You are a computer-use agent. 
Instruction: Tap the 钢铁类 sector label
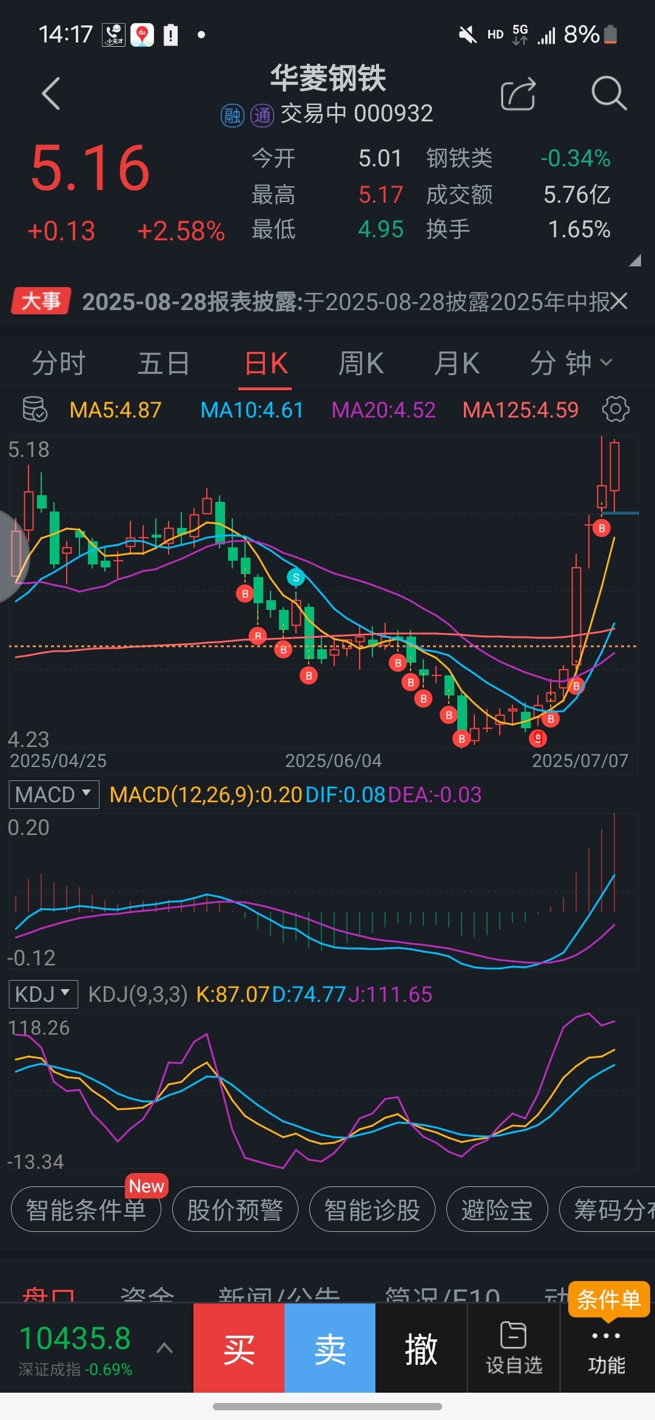tap(459, 158)
